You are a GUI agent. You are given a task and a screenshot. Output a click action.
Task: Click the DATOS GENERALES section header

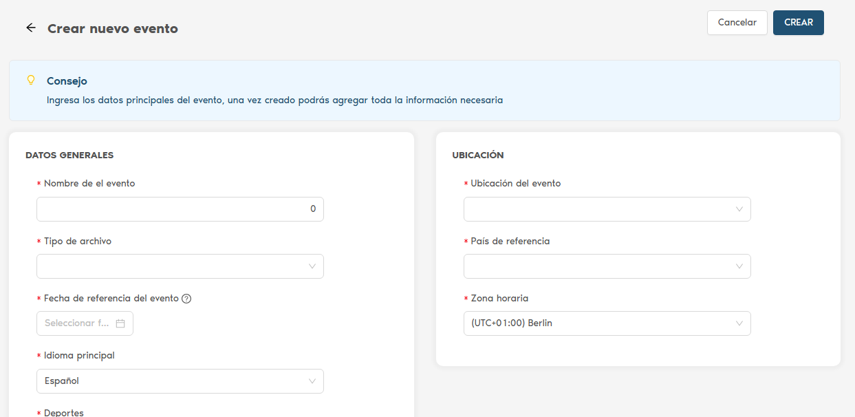69,156
